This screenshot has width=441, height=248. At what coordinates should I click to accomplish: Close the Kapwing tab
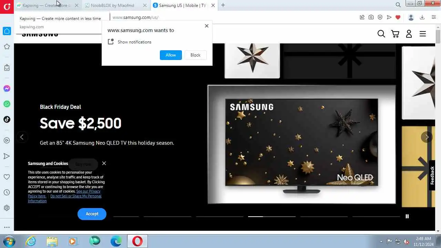(x=76, y=5)
